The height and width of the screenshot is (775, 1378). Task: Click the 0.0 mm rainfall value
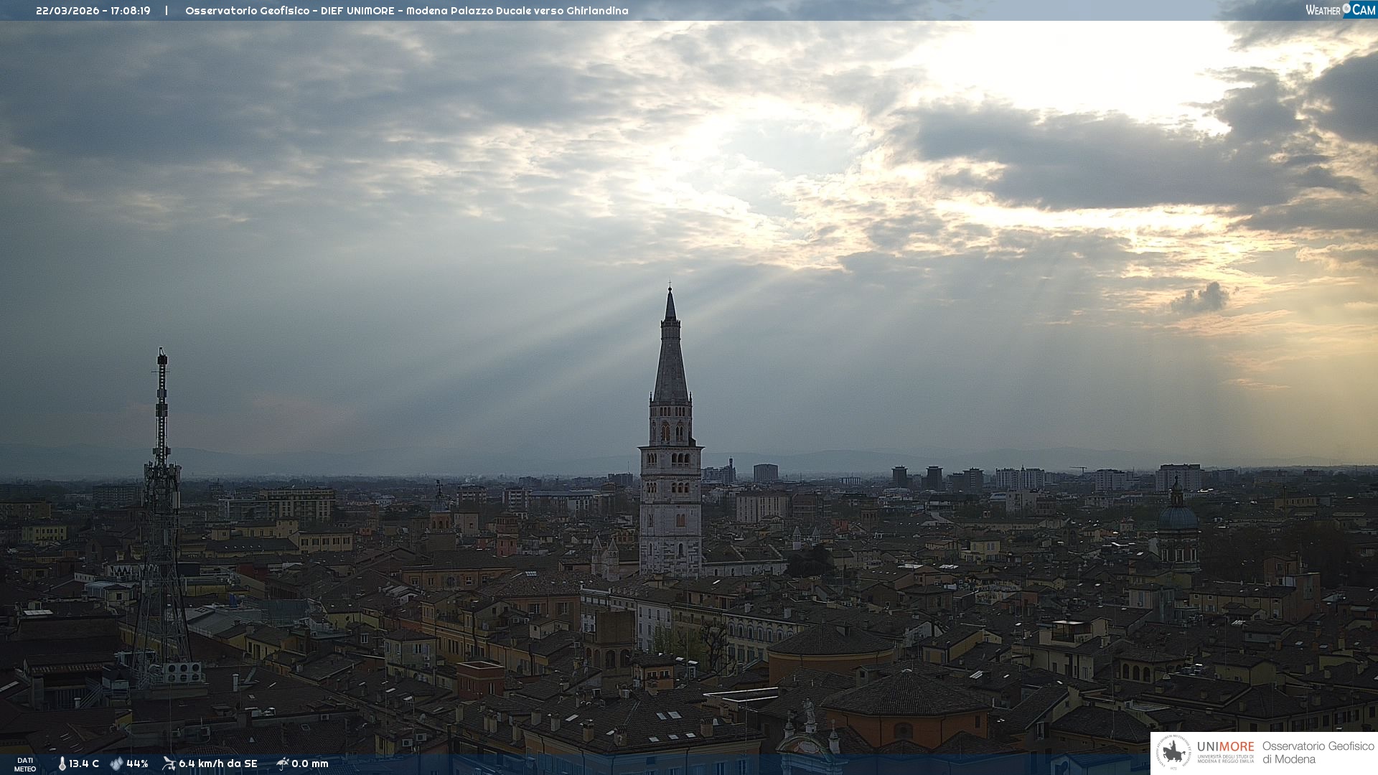click(309, 764)
